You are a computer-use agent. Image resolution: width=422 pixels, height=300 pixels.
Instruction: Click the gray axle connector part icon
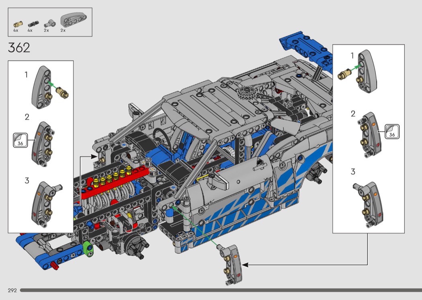(x=48, y=23)
